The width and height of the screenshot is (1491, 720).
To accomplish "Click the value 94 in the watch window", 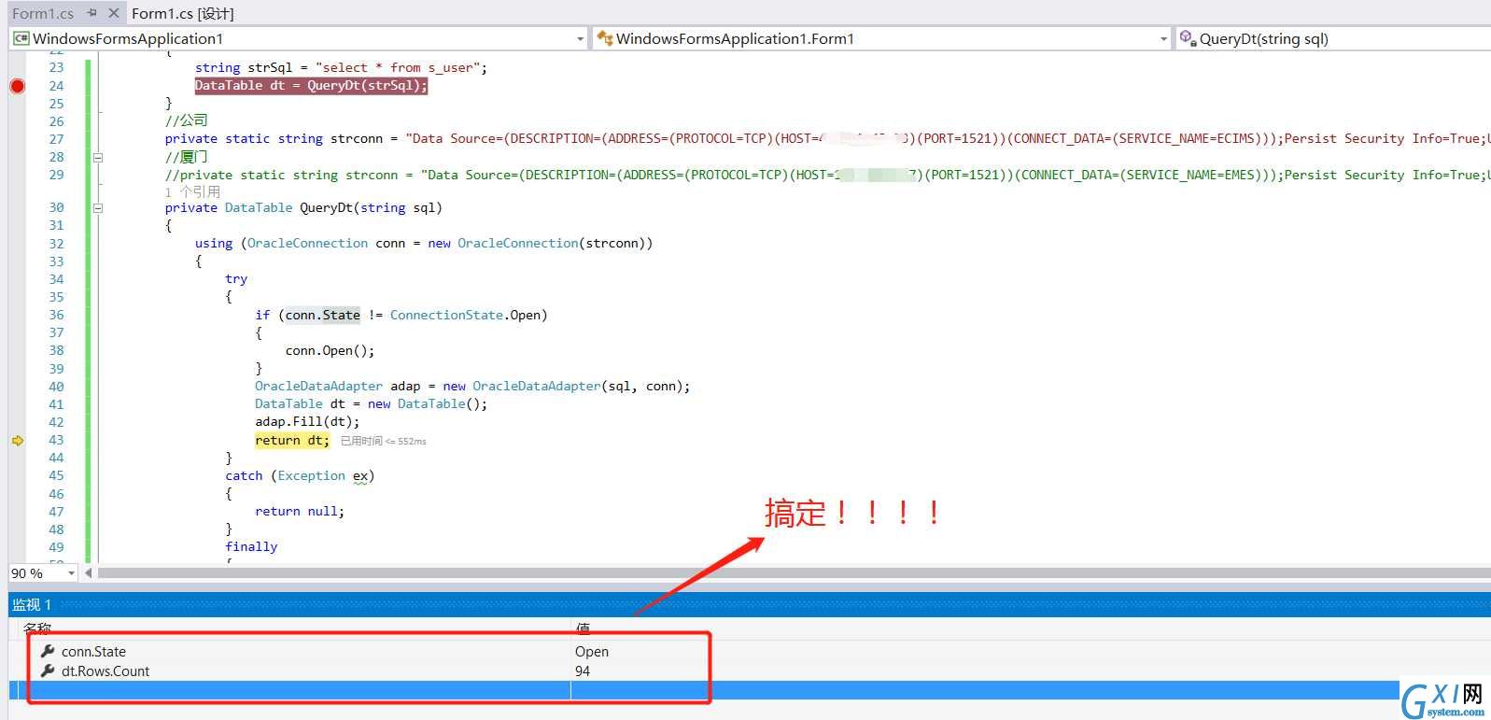I will click(x=583, y=671).
